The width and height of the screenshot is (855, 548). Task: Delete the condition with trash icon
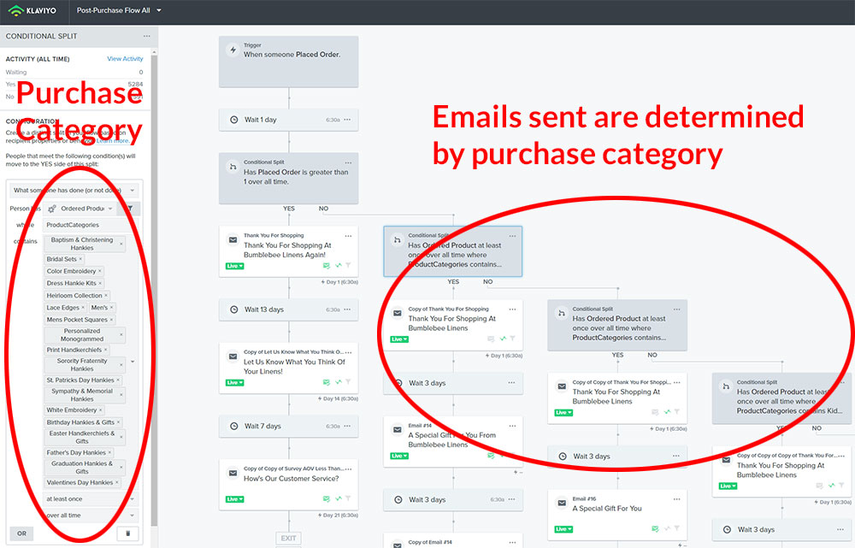point(127,533)
